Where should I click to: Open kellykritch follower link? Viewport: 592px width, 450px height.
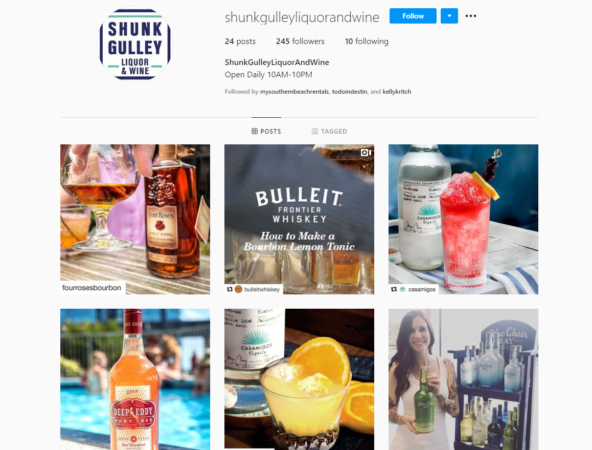(397, 92)
